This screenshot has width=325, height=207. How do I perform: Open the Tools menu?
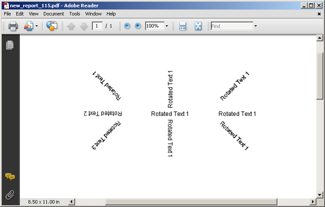point(75,14)
